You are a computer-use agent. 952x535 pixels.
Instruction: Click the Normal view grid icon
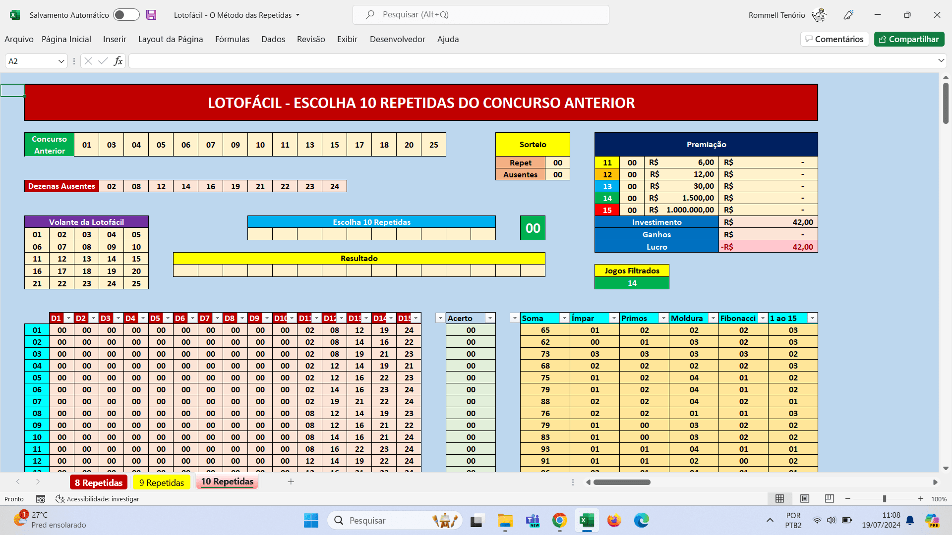pyautogui.click(x=779, y=498)
